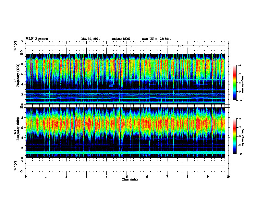The width and height of the screenshot is (257, 198).
Task: Click the "6" tick on the time axis
Action: point(147,177)
